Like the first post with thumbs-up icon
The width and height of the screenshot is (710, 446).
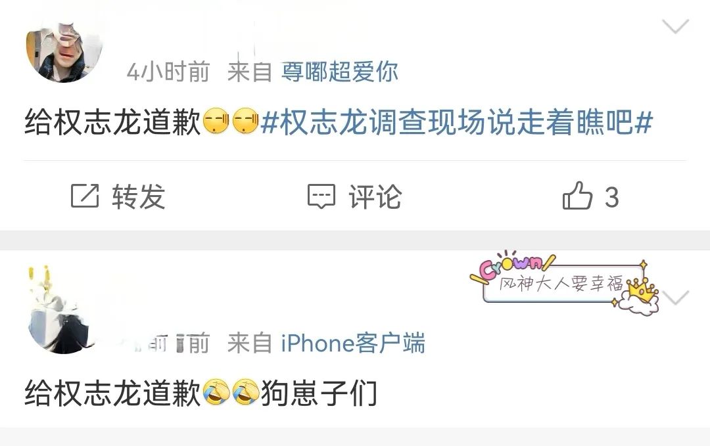click(577, 195)
